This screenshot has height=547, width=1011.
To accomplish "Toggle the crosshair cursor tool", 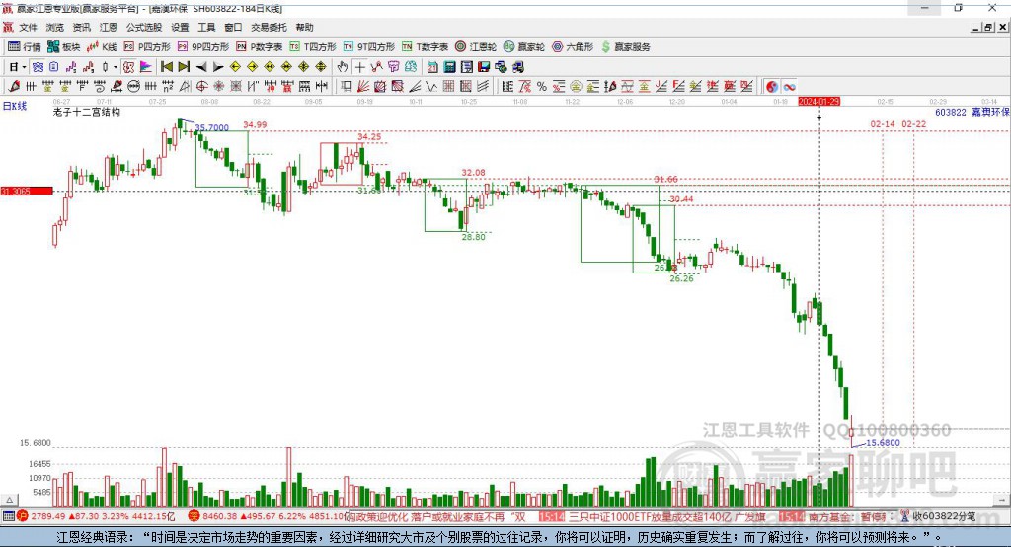I will tap(360, 67).
